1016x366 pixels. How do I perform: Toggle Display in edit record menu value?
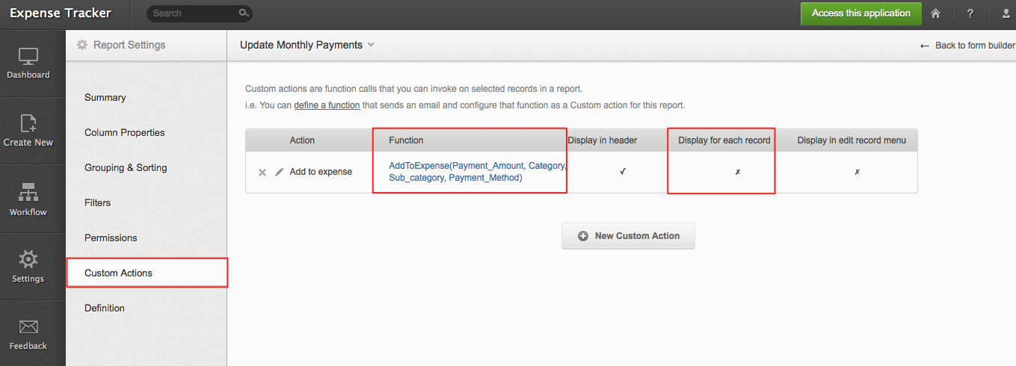[x=857, y=172]
